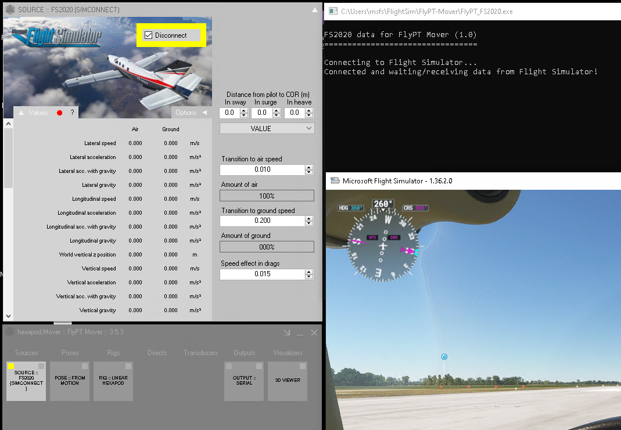Collapse the Options panel arrow
The width and height of the screenshot is (621, 430).
point(204,113)
